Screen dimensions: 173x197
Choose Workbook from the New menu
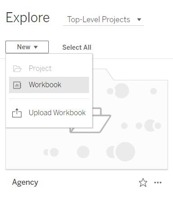pyautogui.click(x=49, y=85)
